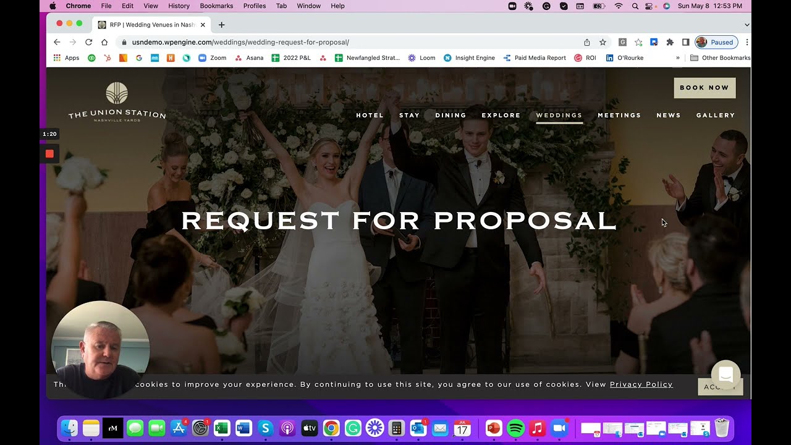Open Chrome File menu
Viewport: 791px width, 445px height.
[x=106, y=6]
